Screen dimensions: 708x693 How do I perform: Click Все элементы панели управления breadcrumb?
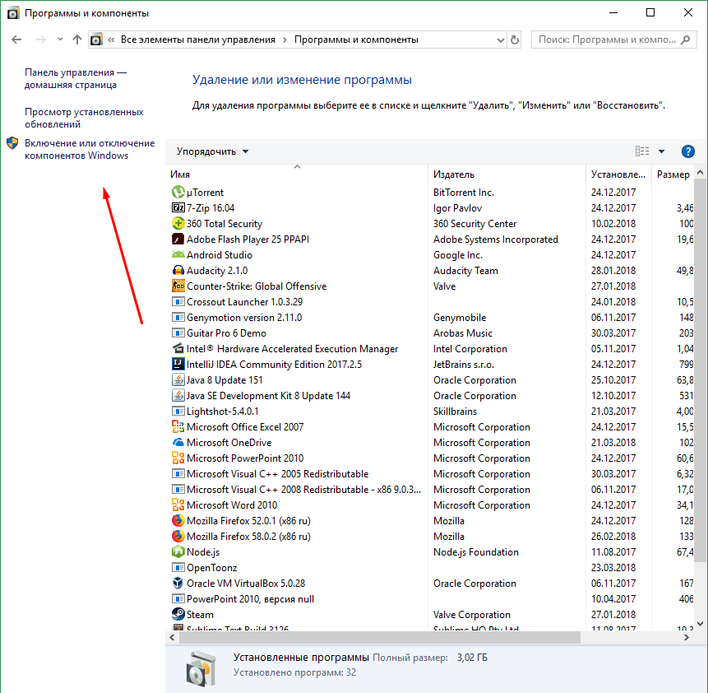click(198, 40)
